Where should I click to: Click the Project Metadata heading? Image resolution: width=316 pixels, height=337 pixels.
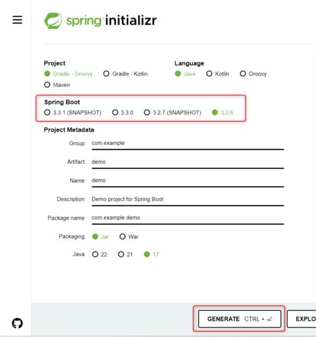(x=69, y=130)
